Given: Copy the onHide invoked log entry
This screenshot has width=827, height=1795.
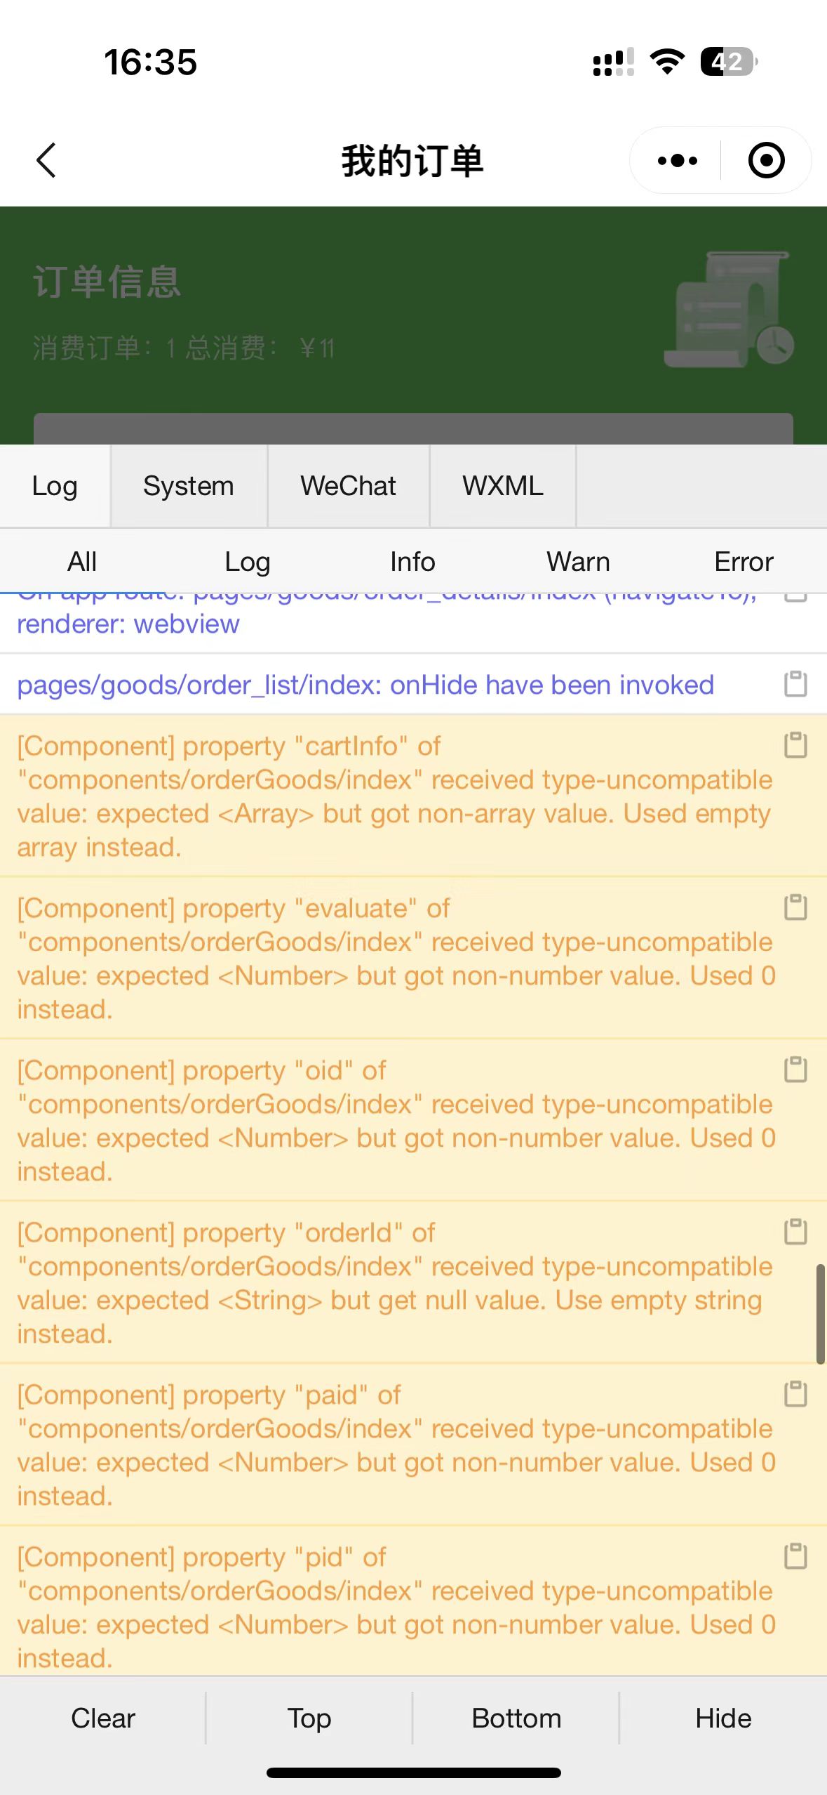Looking at the screenshot, I should click(795, 683).
